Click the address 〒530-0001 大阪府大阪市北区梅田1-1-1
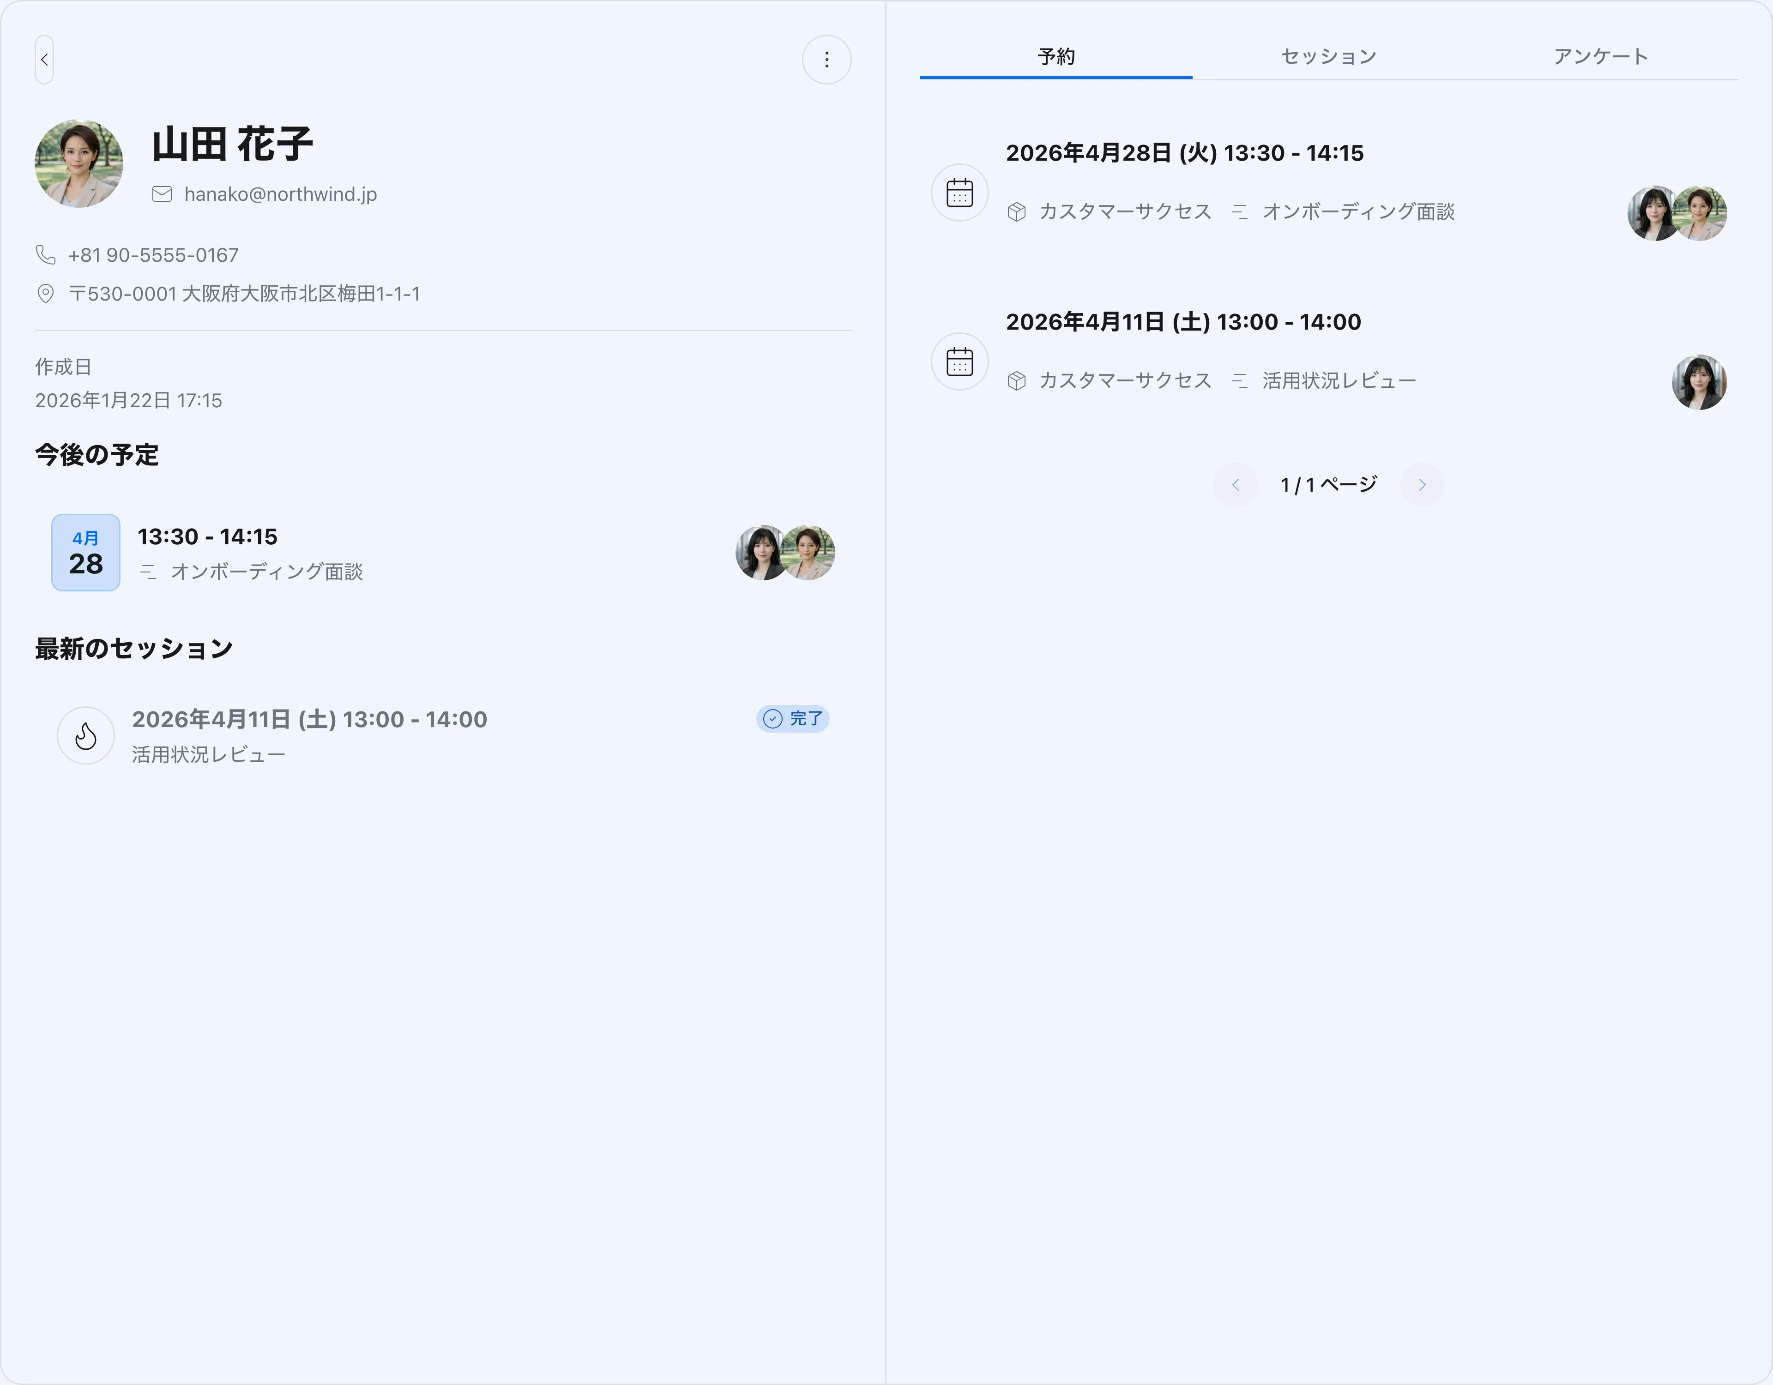The image size is (1773, 1385). point(244,293)
